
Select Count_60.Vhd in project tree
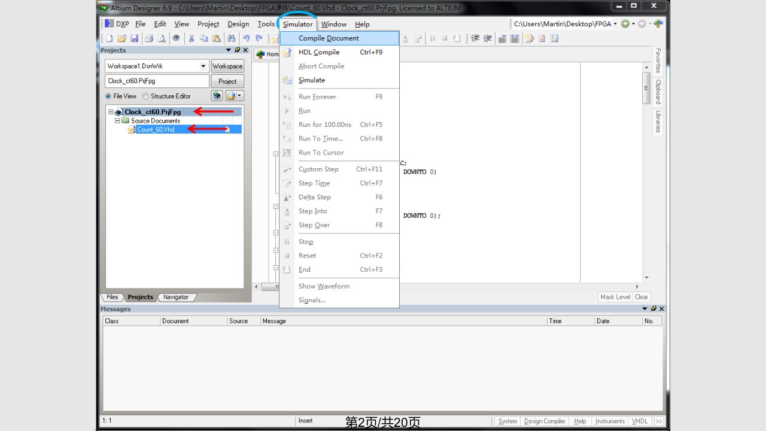156,129
